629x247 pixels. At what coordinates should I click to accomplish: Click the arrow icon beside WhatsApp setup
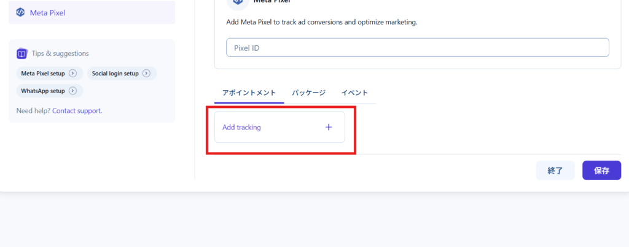(x=72, y=91)
